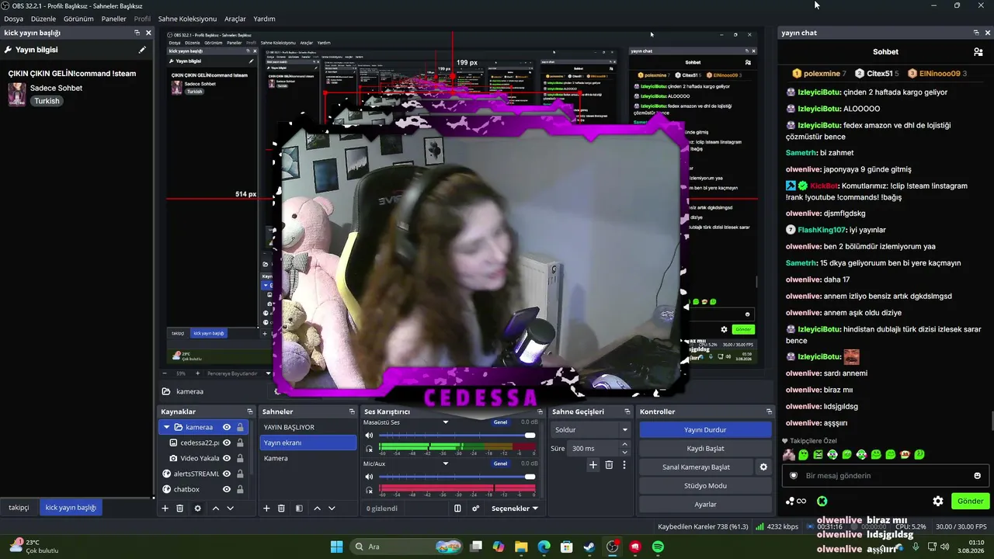Delete the selected source in Kaynaklar
This screenshot has width=994, height=559.
(x=179, y=509)
